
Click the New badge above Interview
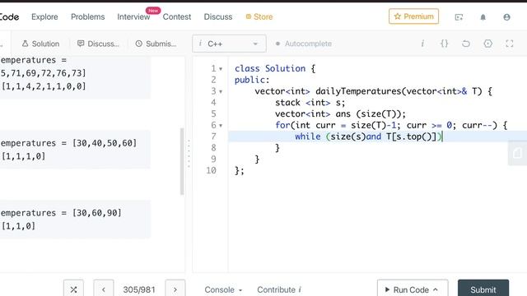(153, 11)
